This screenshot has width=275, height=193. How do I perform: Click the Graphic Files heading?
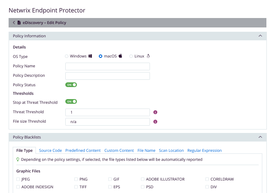28,171
